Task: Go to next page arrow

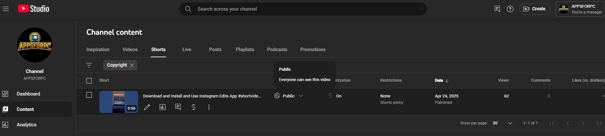Action: click(583, 123)
